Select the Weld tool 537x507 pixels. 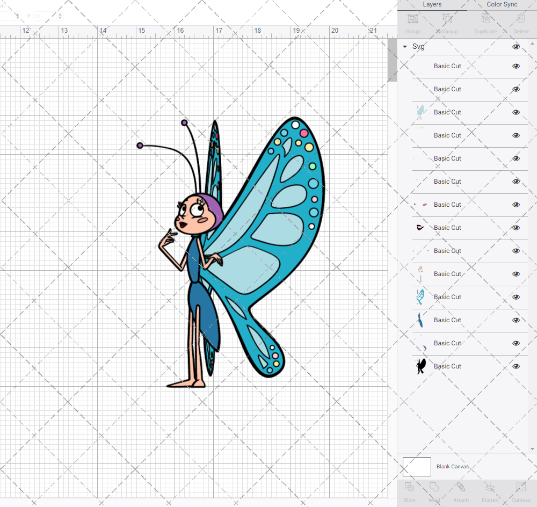pos(434,487)
